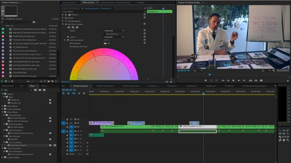Select the Pen tool in the Tools panel

280,140
